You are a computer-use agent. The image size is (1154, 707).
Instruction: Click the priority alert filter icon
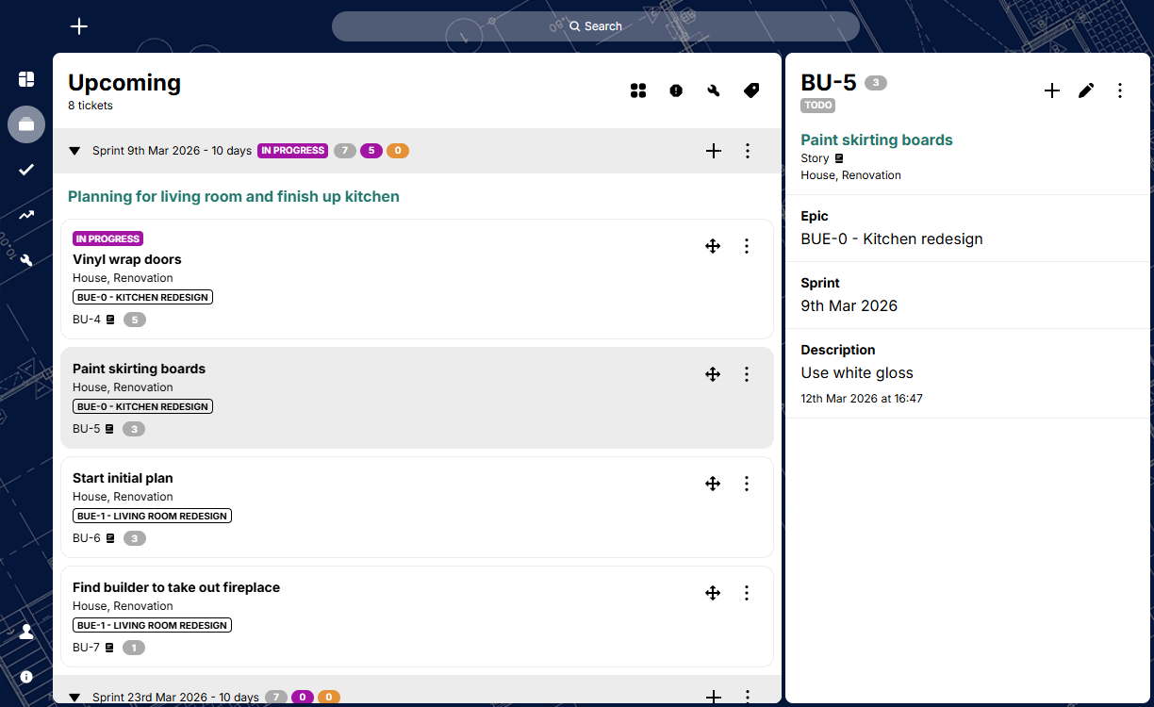pos(676,90)
